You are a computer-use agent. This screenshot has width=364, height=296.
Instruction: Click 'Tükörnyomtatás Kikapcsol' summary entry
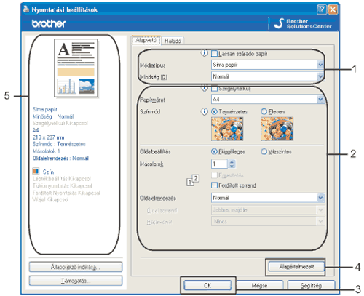point(63,185)
